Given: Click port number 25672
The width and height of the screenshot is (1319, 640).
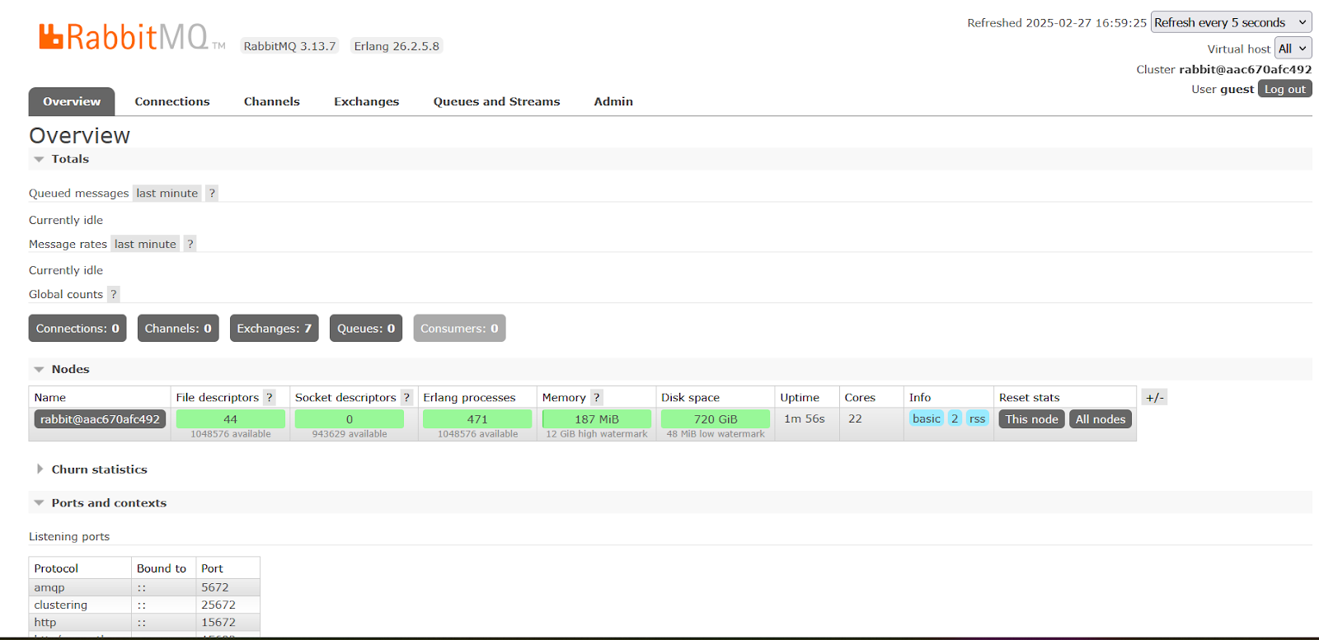Looking at the screenshot, I should pyautogui.click(x=218, y=605).
